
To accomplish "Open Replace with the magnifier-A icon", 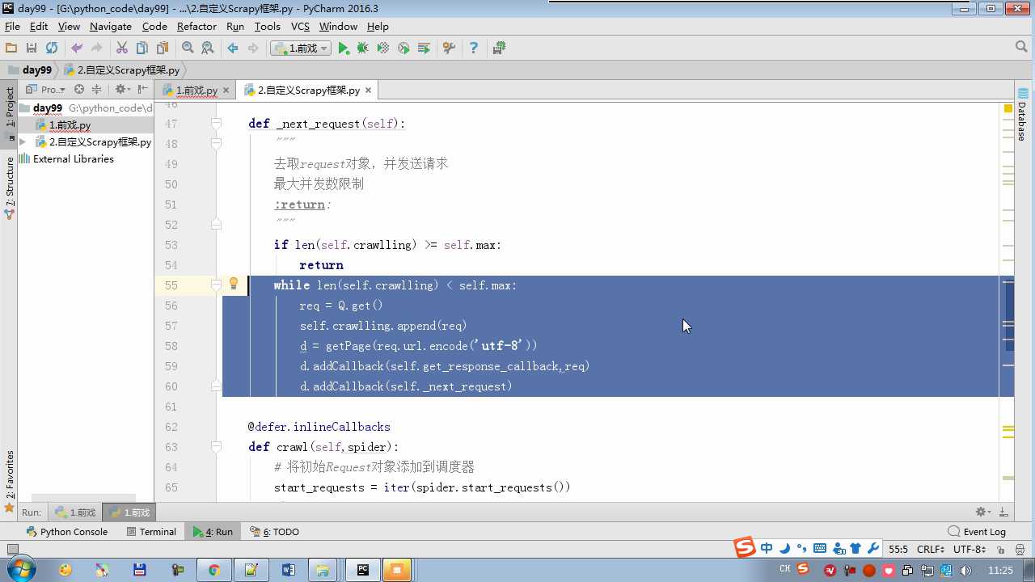I will [208, 48].
